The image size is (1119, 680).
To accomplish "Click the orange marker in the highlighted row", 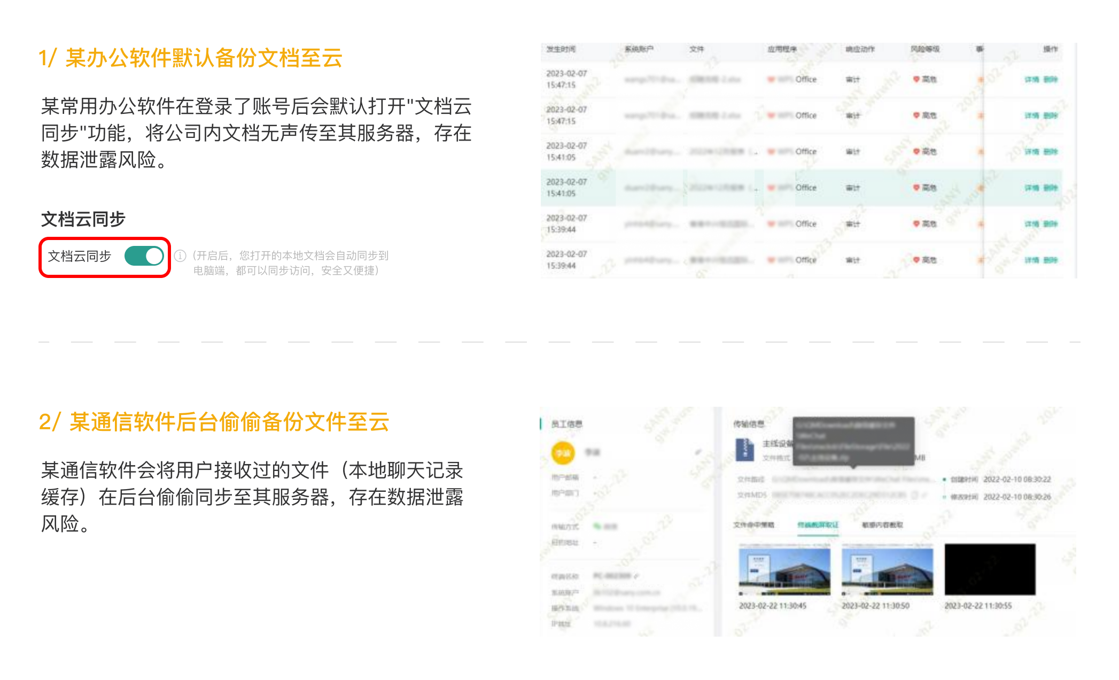I will 981,188.
